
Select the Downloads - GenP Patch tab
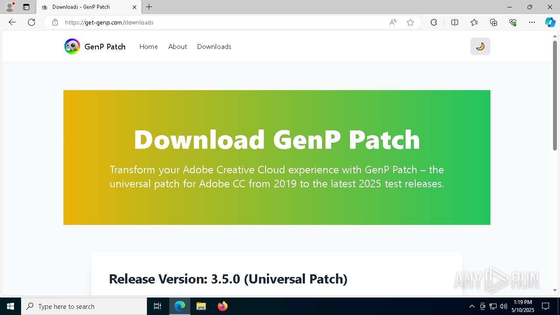[x=89, y=7]
